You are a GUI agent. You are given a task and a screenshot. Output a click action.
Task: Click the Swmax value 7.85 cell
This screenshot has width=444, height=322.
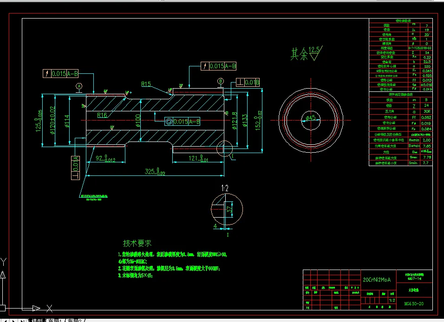coord(427,146)
